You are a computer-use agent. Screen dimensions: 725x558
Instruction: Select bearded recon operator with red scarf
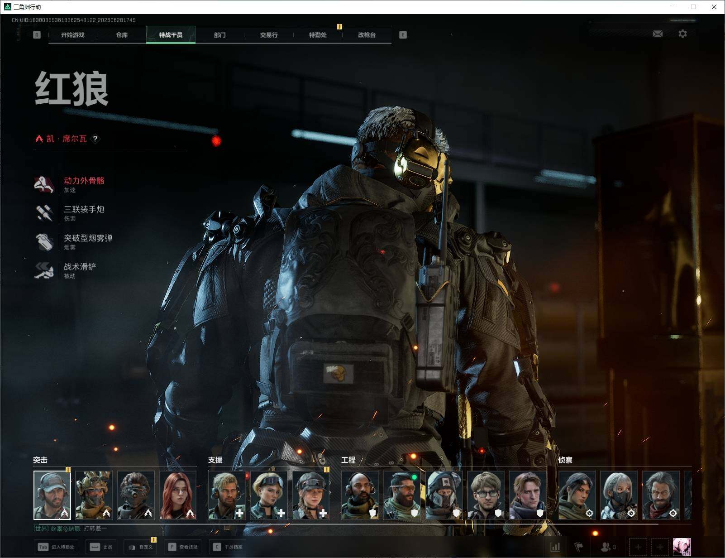coord(661,495)
